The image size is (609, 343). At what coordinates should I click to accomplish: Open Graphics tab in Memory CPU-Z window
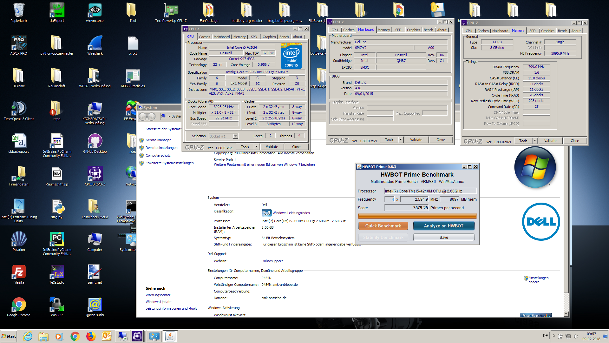547,31
